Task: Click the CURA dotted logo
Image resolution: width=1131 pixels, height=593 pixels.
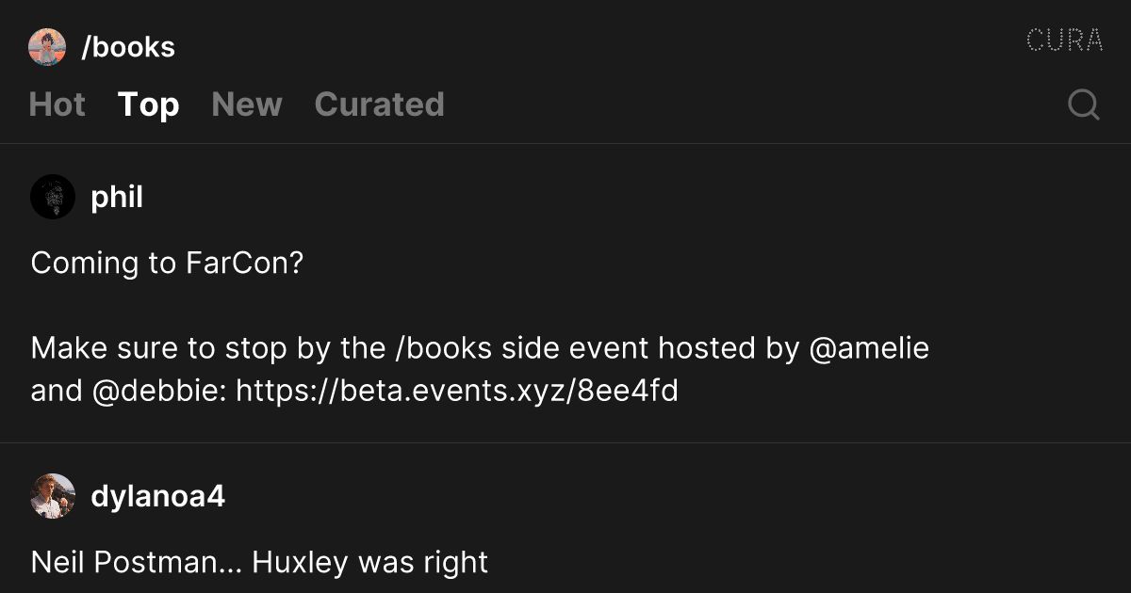Action: click(1064, 40)
